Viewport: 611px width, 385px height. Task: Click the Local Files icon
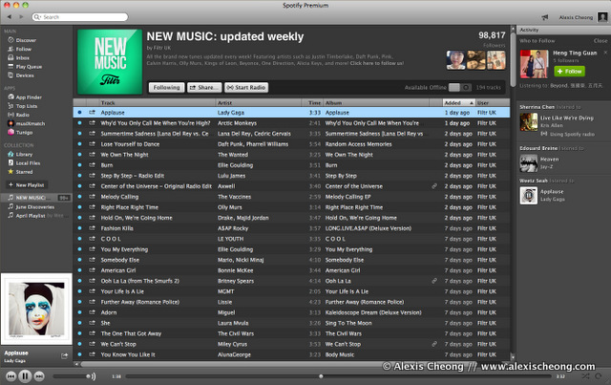[x=11, y=162]
